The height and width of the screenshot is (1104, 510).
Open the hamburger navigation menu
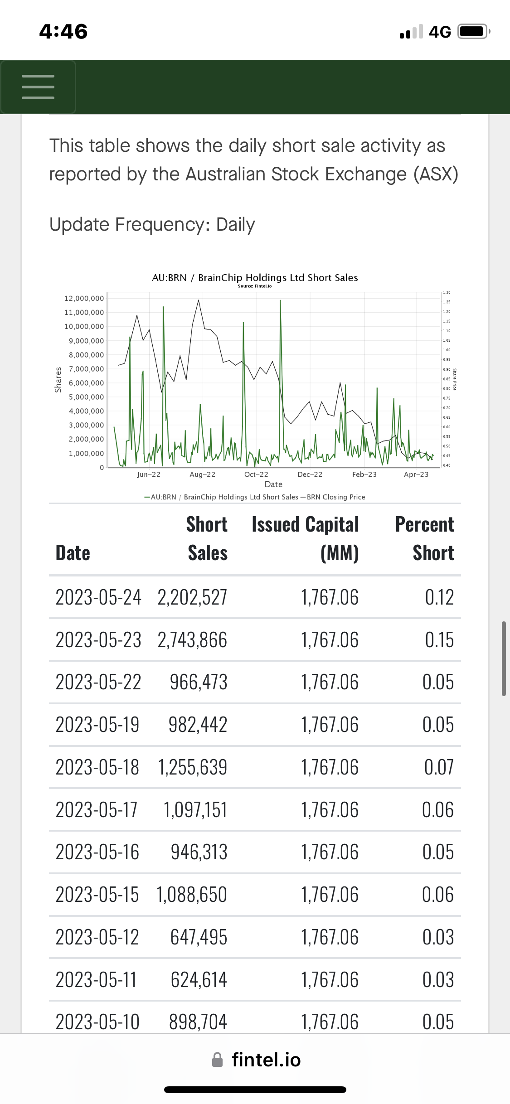pyautogui.click(x=38, y=87)
